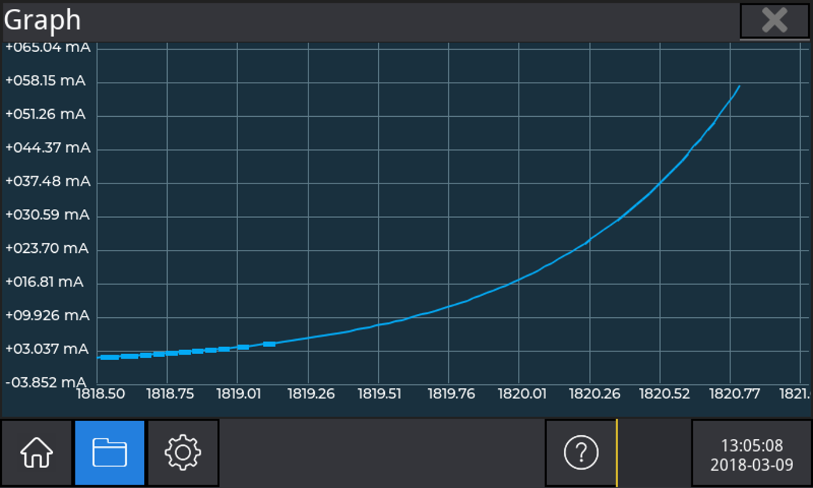Screen dimensions: 813x488
Task: Click the +030.59 mA y-axis label
Action: [48, 215]
